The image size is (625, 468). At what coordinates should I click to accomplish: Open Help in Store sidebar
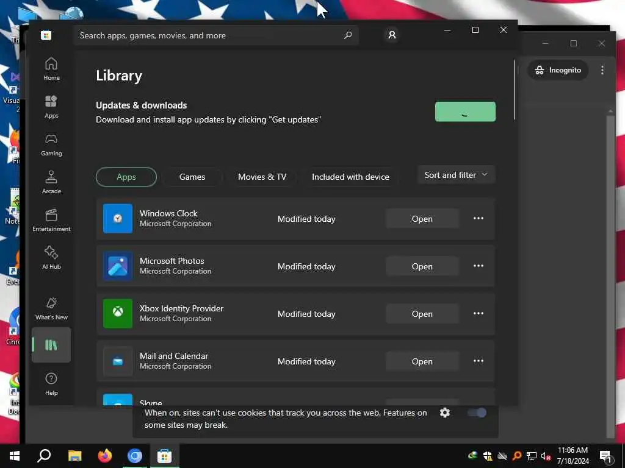click(51, 384)
